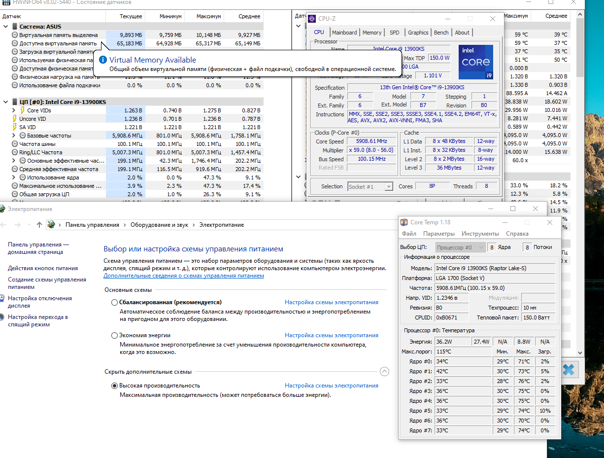Expand the Базовые частоты row
Viewport: 604px width, 458px height.
pos(14,136)
